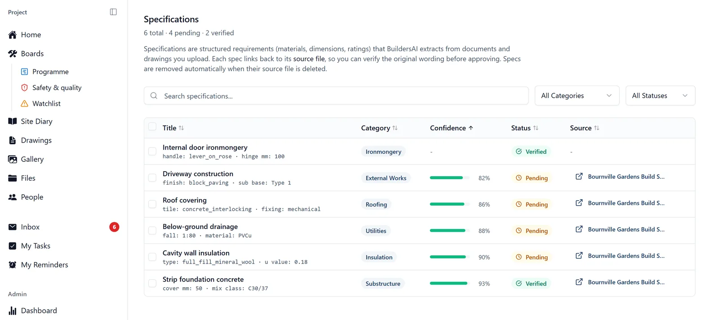The width and height of the screenshot is (719, 320).
Task: Check the Strip foundation concrete row checkbox
Action: click(x=152, y=284)
